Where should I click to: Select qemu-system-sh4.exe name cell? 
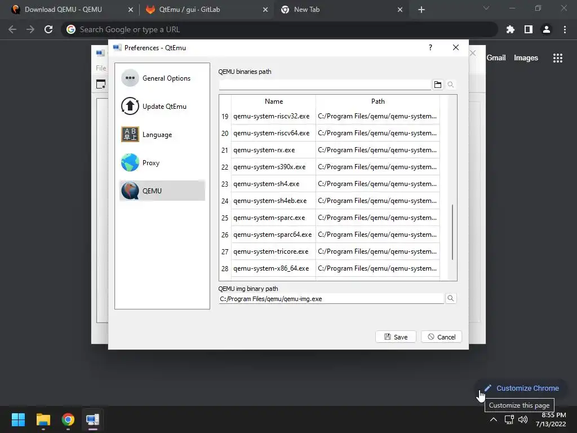point(273,184)
